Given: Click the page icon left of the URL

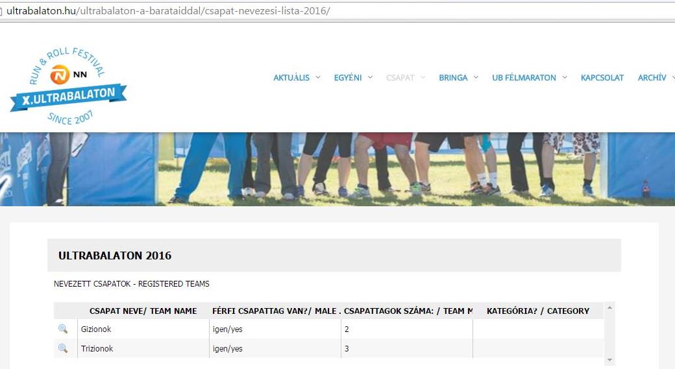Looking at the screenshot, I should 2,11.
